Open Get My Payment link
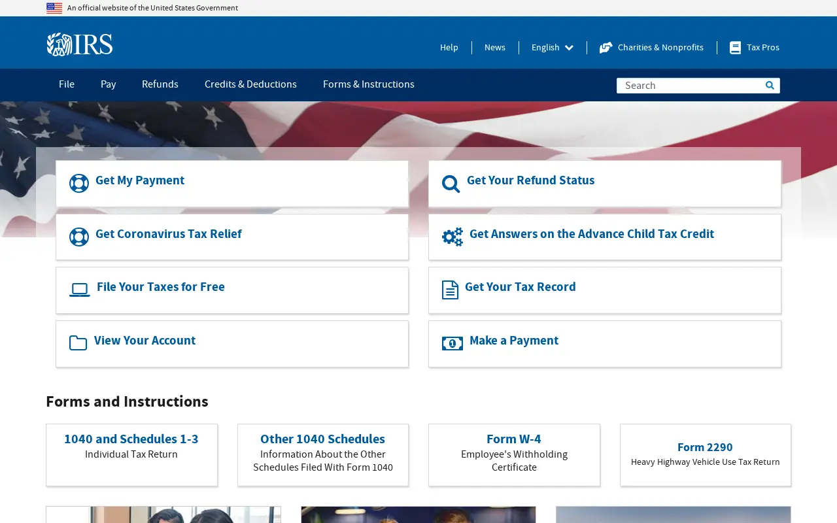 (232, 184)
